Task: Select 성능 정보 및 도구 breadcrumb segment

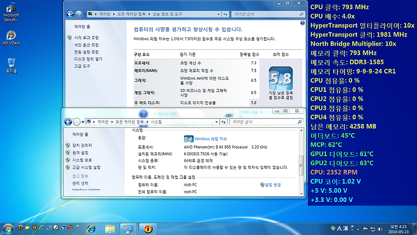Action: [167, 14]
